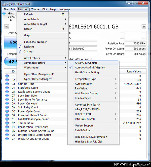Open "Device Manager" from the menu
Image resolution: width=151 pixels, height=167 pixels.
[43, 79]
